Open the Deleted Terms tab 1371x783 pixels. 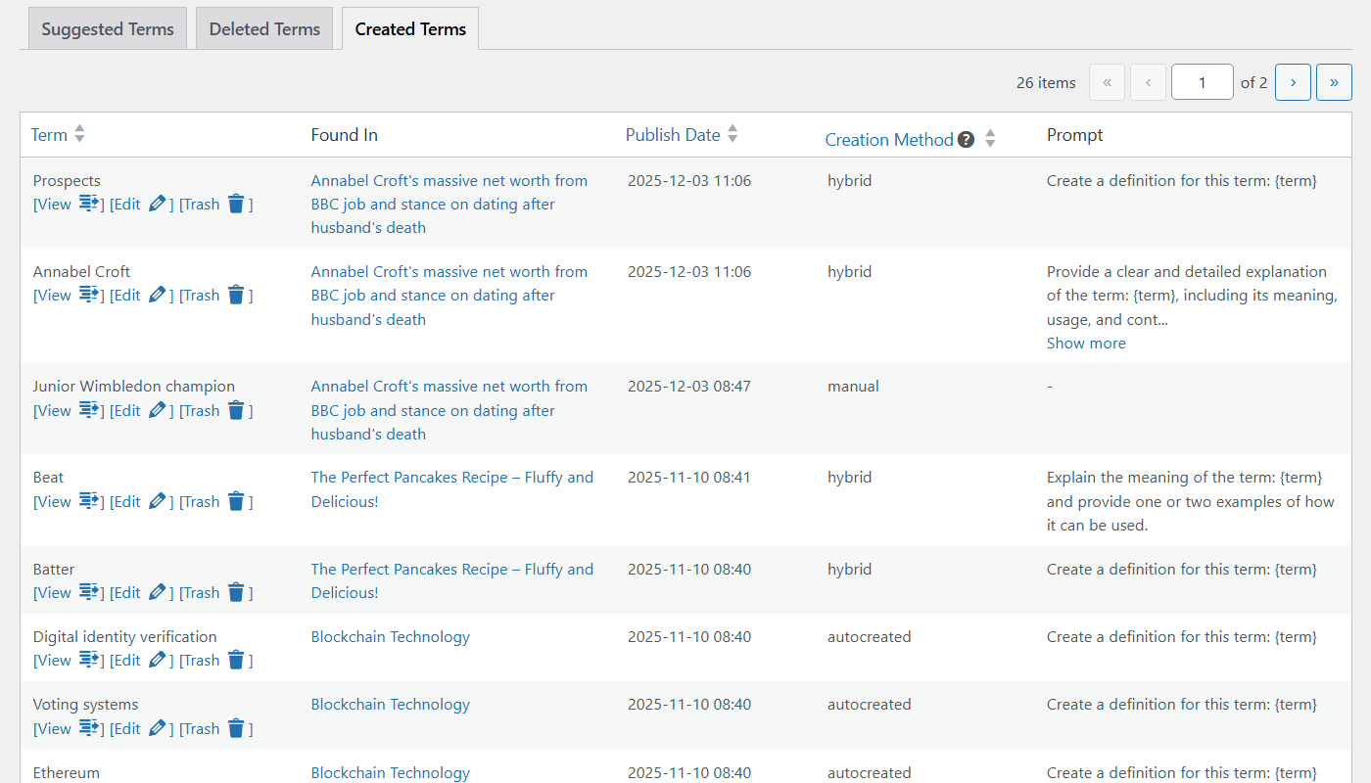click(264, 29)
